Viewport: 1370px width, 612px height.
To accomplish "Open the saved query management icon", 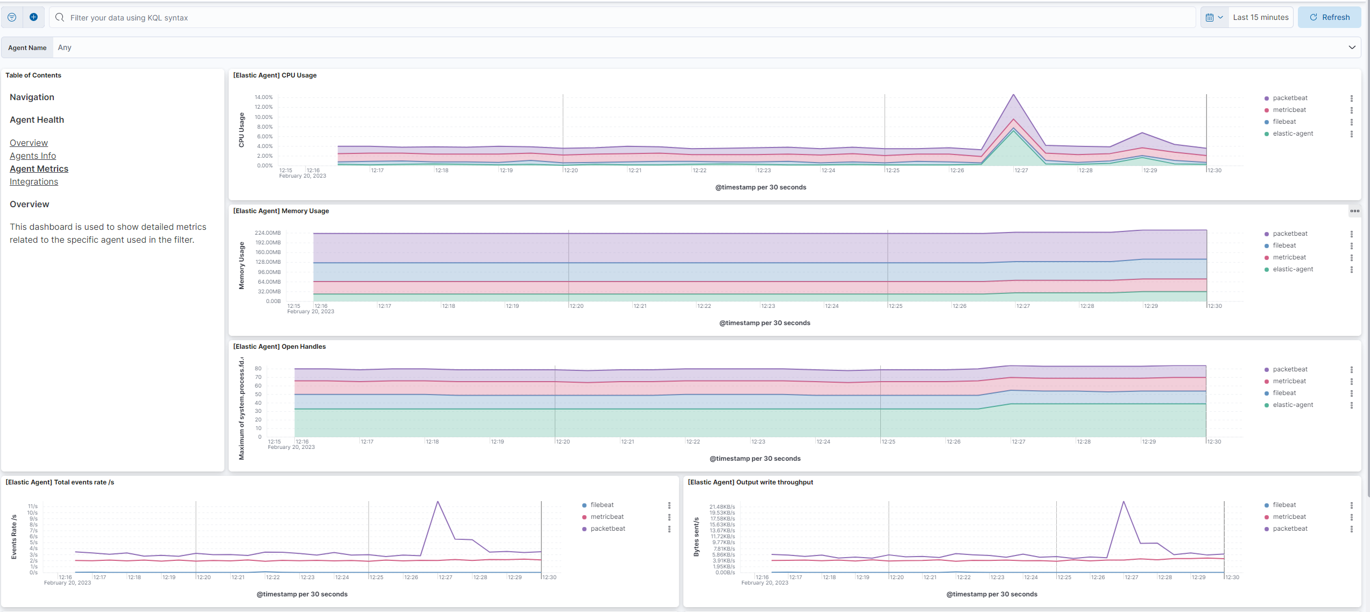I will 12,17.
